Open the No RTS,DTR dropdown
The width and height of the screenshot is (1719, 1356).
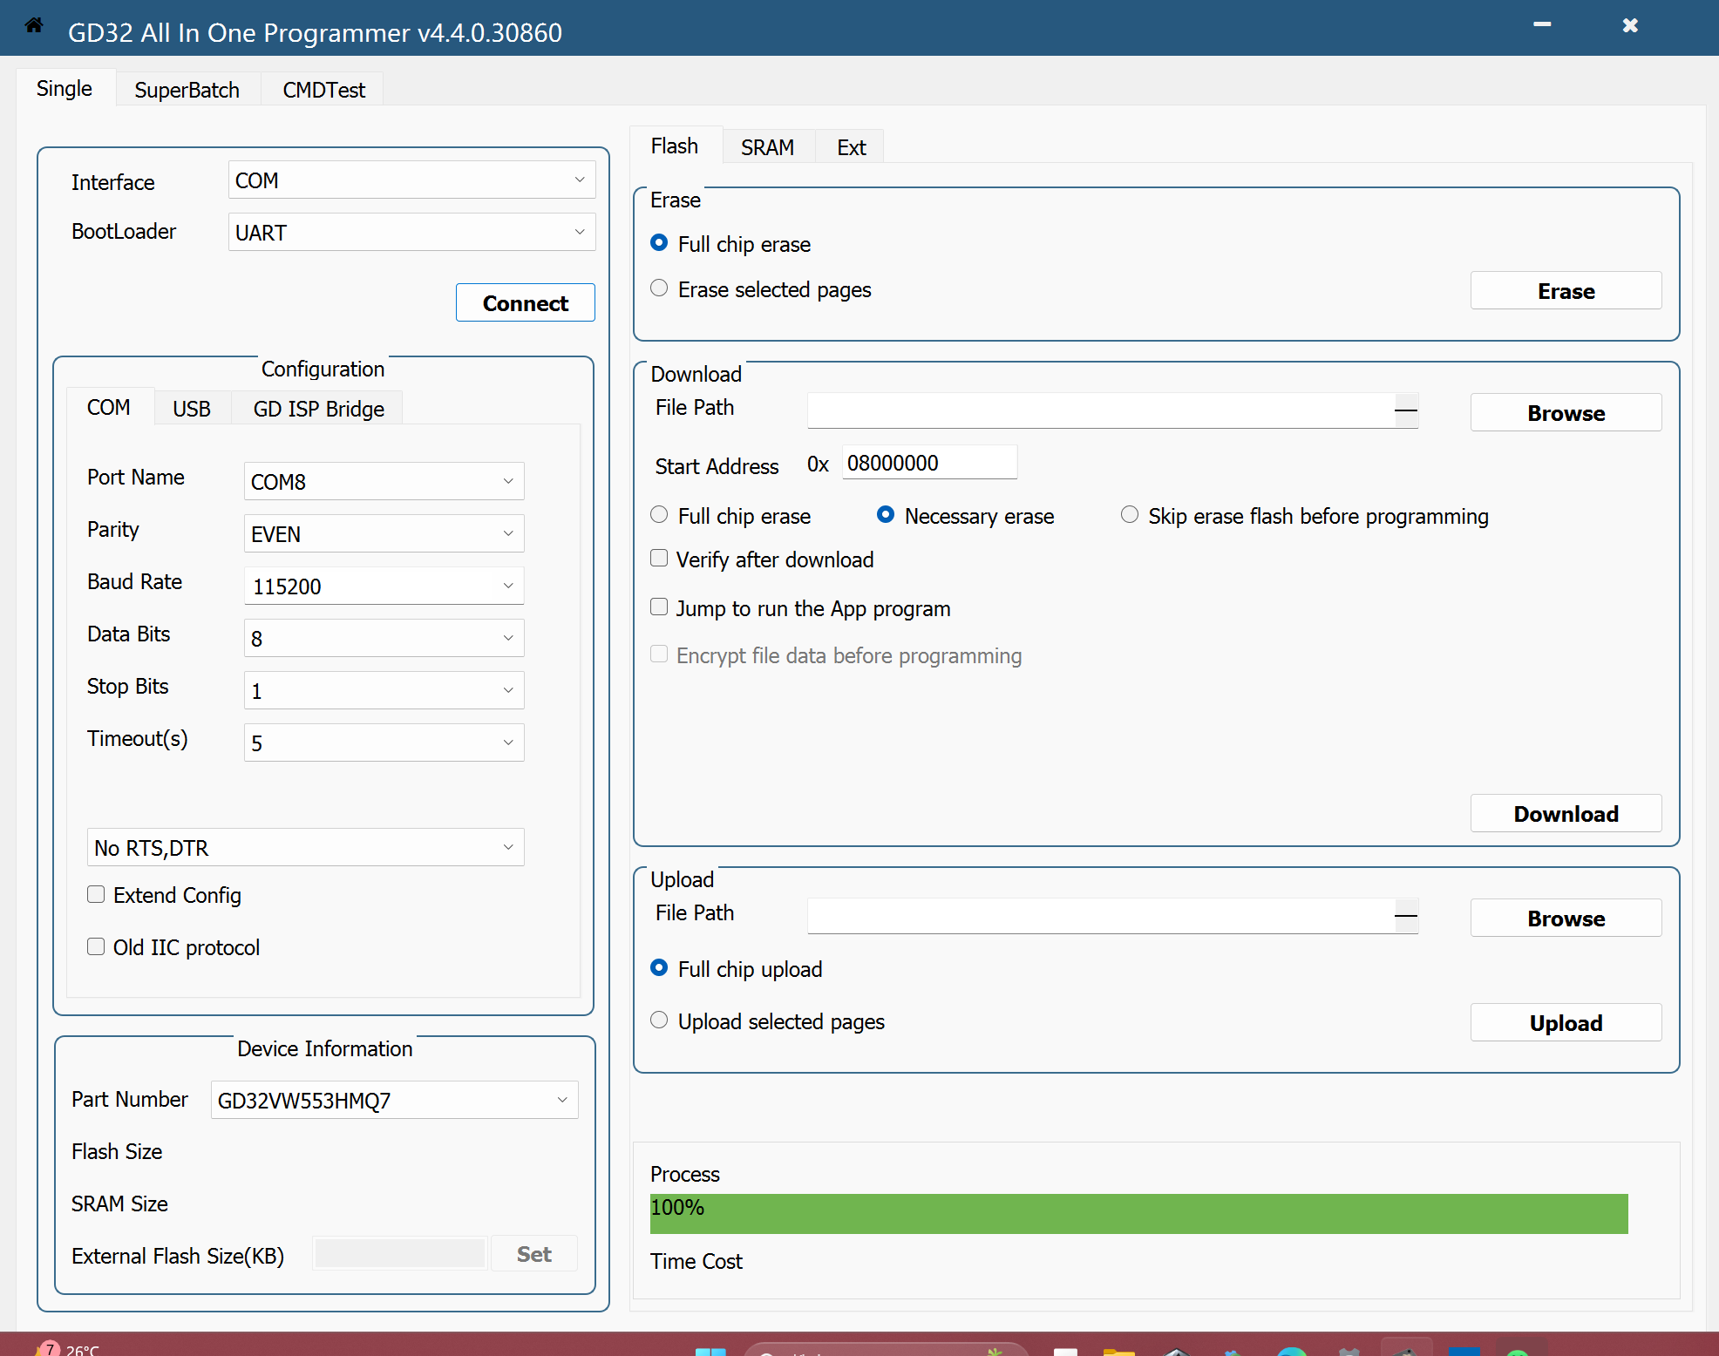305,847
